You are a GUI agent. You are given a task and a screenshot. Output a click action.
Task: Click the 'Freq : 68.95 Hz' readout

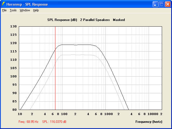click(28, 122)
